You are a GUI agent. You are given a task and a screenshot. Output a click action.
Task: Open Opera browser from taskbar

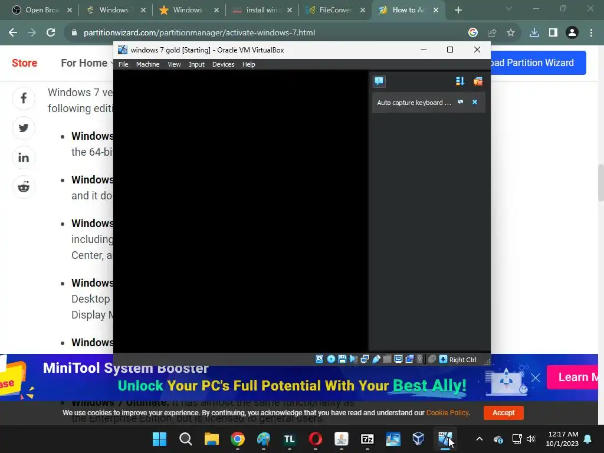click(x=316, y=439)
